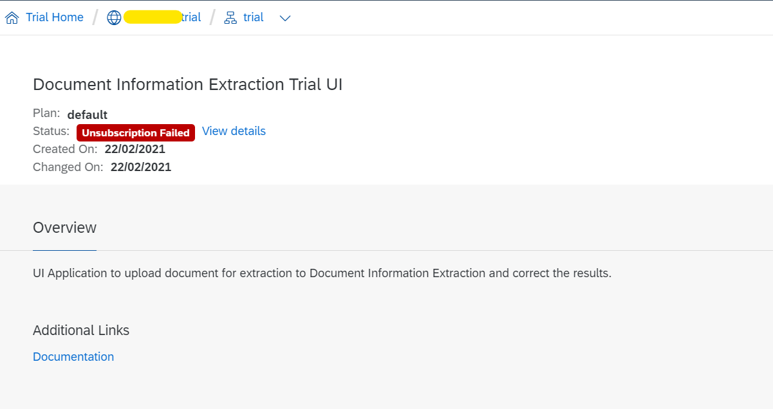This screenshot has height=409, width=773.
Task: Select the Overview tab
Action: (64, 228)
